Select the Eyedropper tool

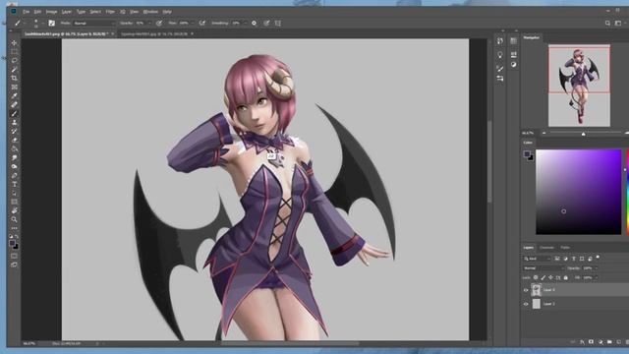(14, 96)
